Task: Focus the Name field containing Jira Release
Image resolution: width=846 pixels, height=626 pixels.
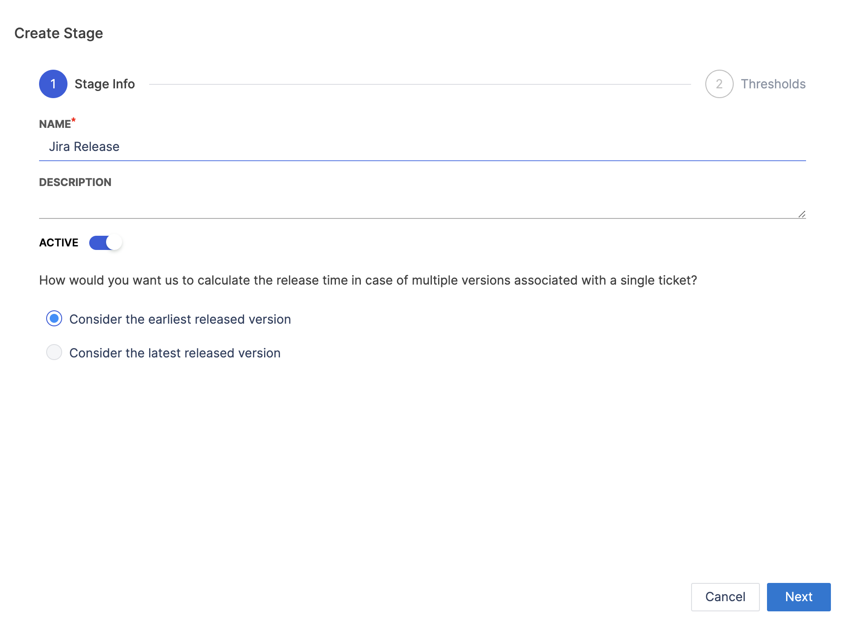Action: click(422, 147)
